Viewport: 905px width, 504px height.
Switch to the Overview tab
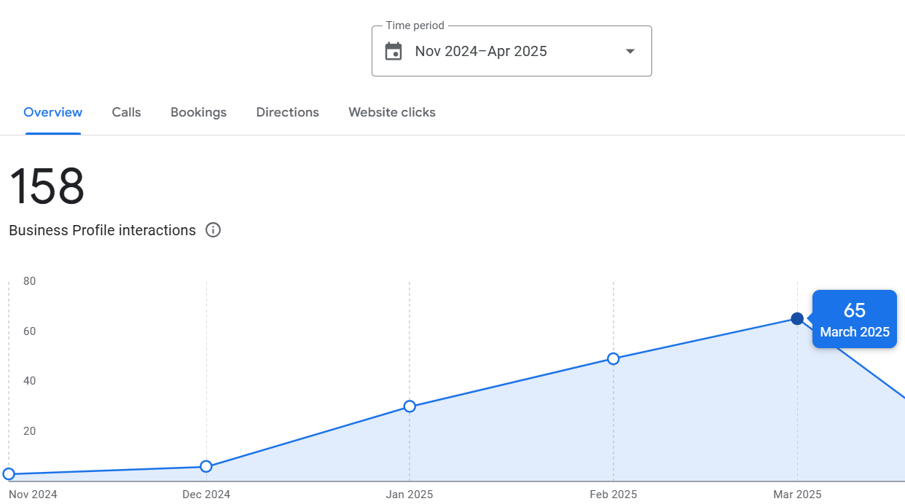coord(52,112)
